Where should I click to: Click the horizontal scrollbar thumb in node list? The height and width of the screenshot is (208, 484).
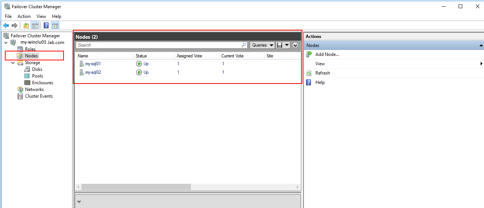(136, 187)
